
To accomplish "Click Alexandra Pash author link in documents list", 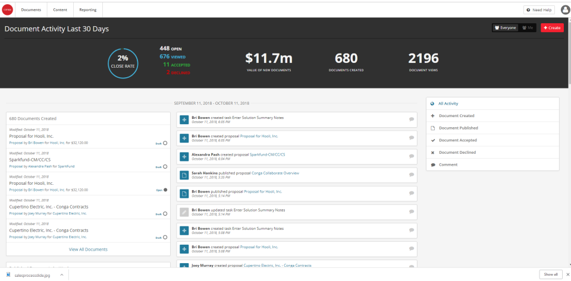I will (x=40, y=166).
